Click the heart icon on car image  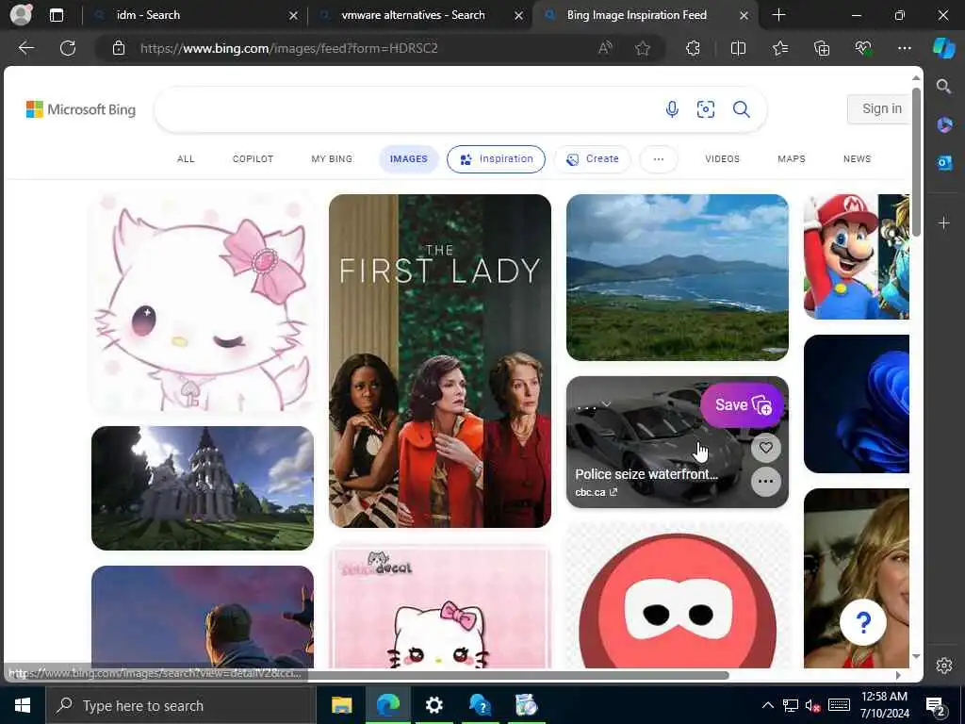[x=765, y=448]
